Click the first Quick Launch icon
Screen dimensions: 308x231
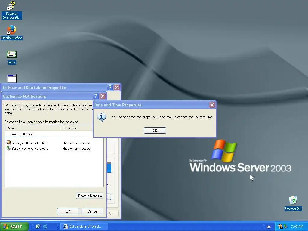[x=38, y=226]
